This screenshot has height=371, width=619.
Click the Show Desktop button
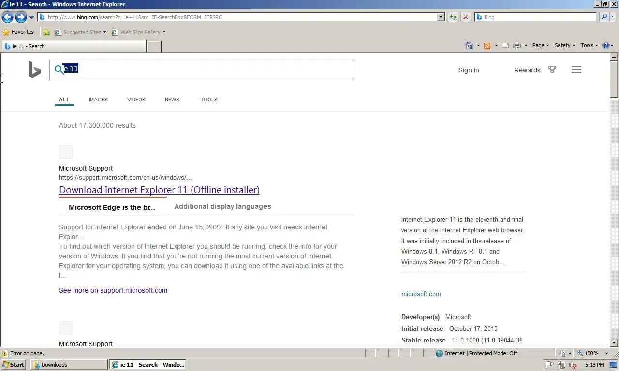[613, 365]
